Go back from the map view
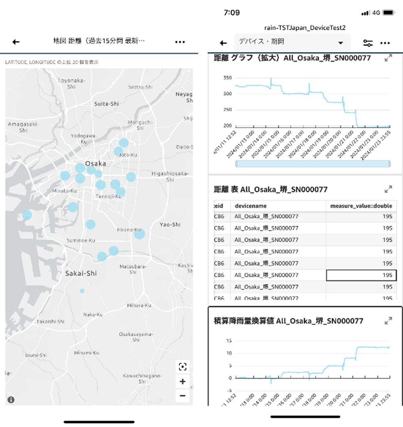This screenshot has width=403, height=427. point(16,42)
